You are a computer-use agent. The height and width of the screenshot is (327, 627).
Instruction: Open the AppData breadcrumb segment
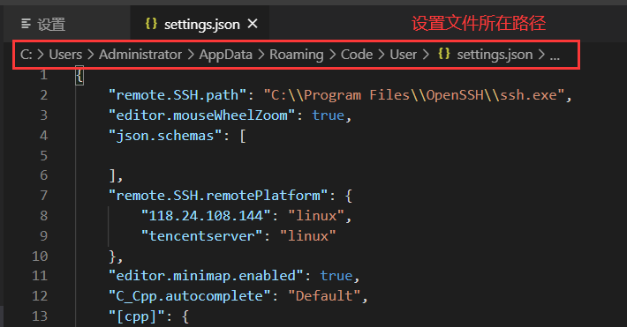coord(225,55)
